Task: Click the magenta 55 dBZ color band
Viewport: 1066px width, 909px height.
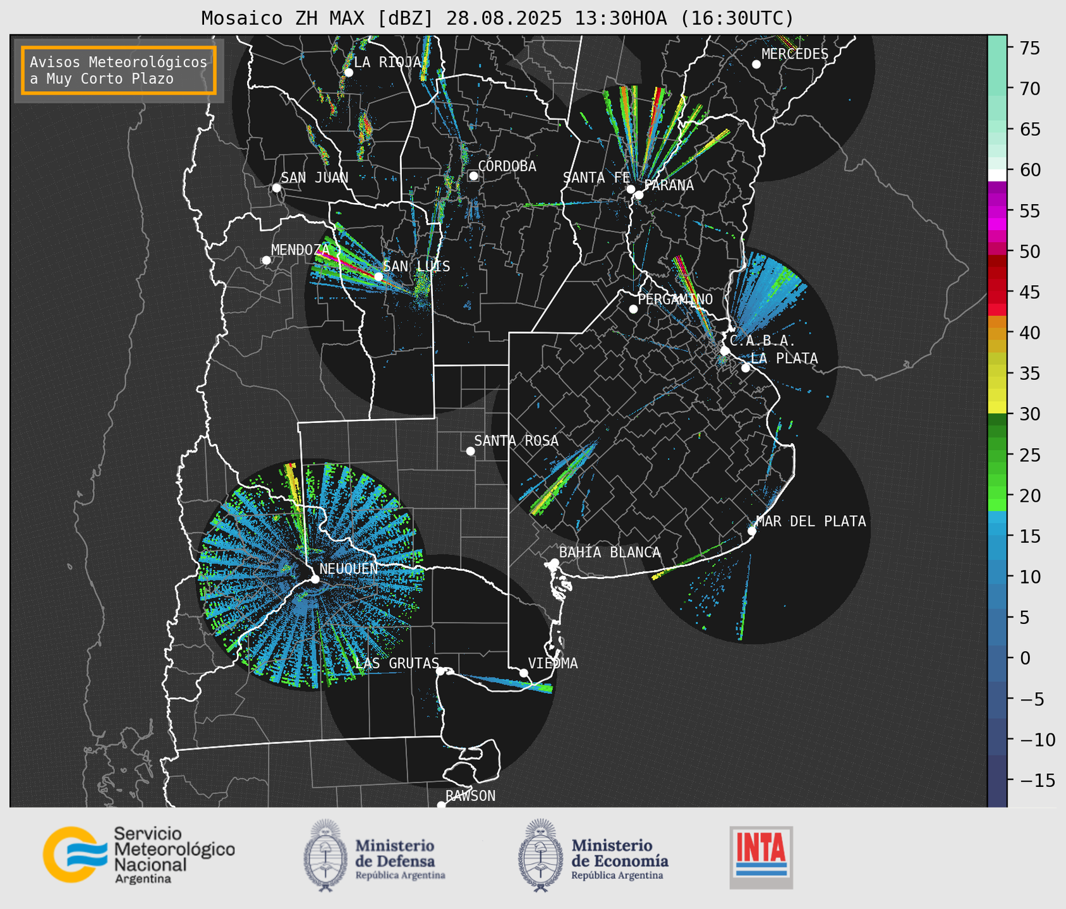Action: click(x=996, y=210)
